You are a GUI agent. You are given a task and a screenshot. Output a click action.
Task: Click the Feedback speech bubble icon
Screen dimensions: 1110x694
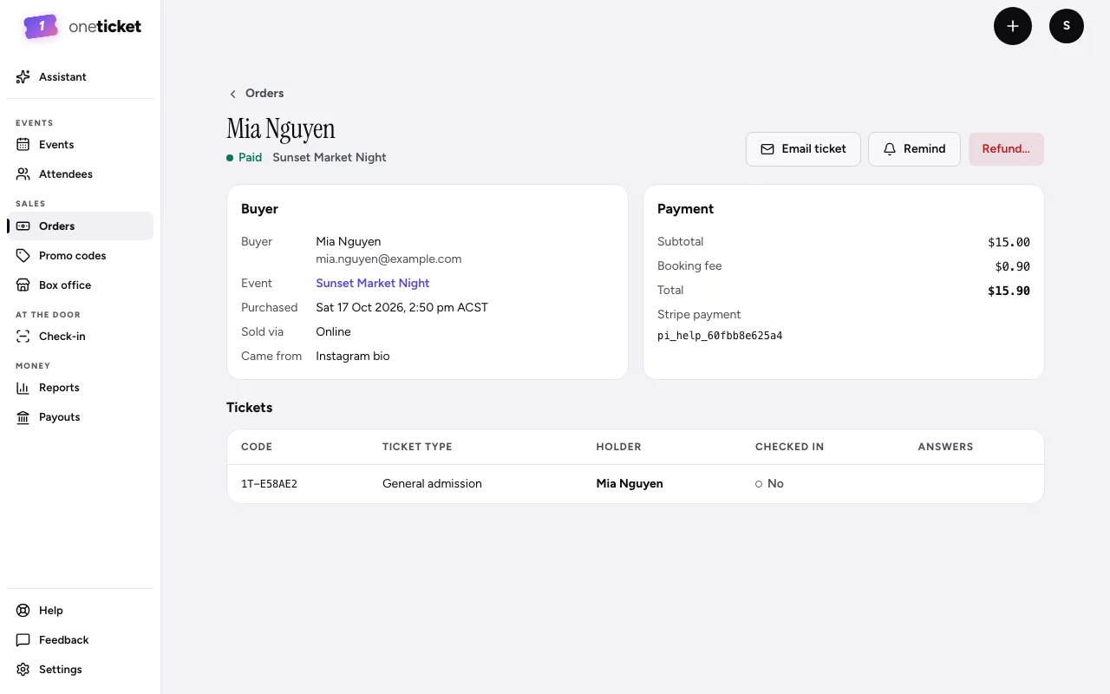point(23,640)
